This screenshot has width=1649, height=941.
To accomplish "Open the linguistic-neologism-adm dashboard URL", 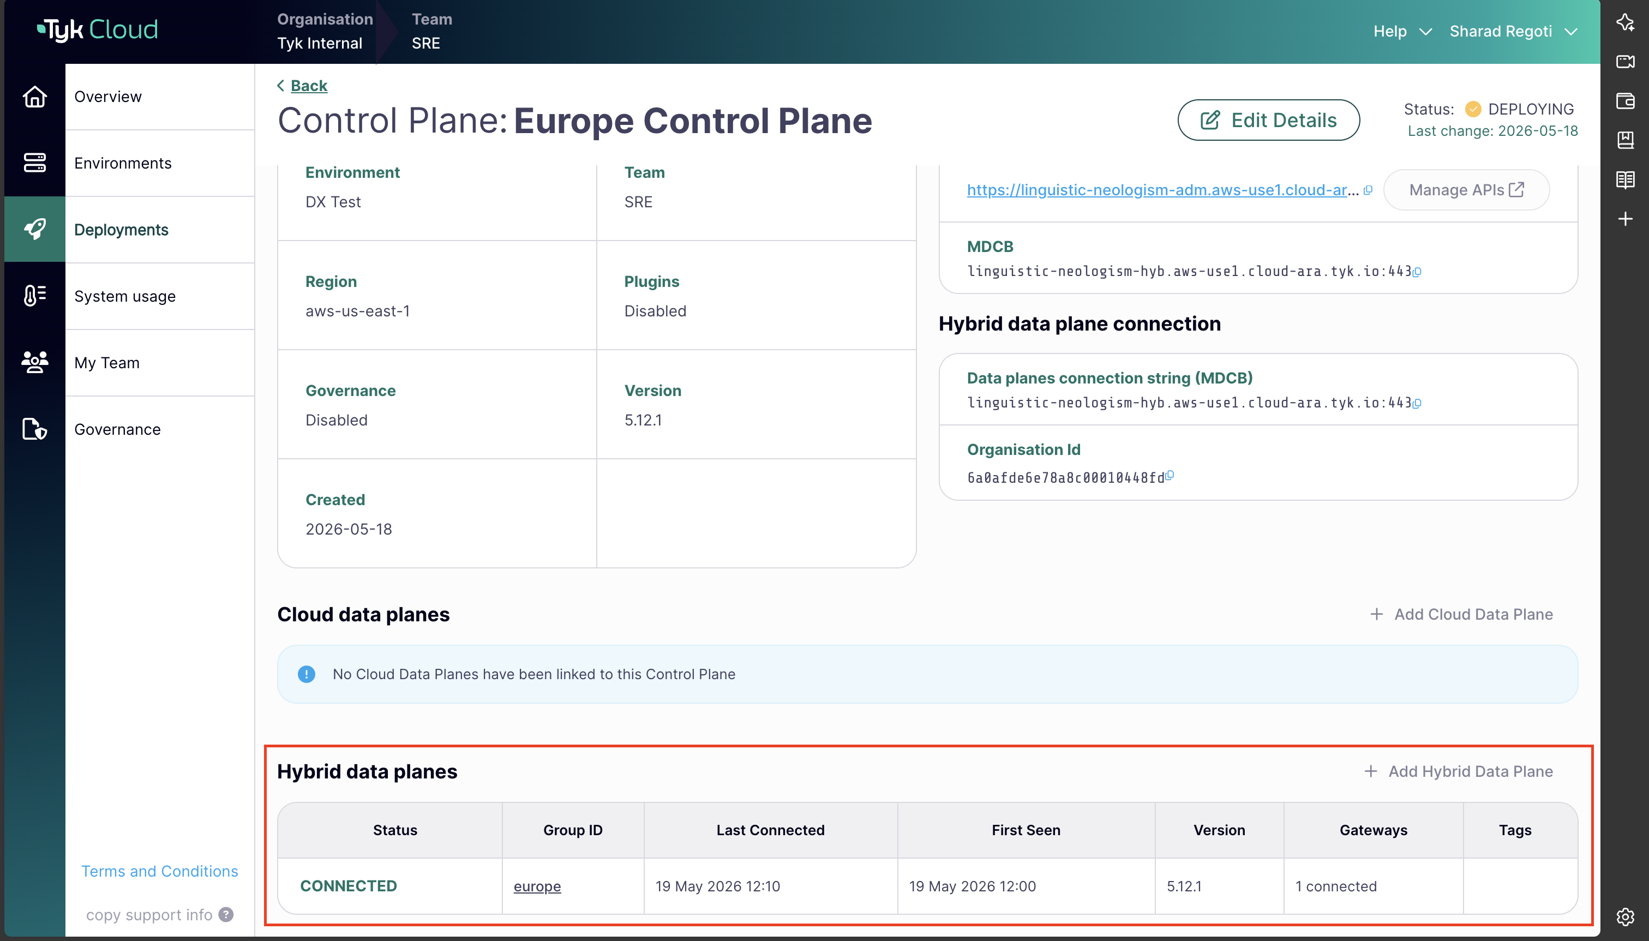I will tap(1162, 190).
